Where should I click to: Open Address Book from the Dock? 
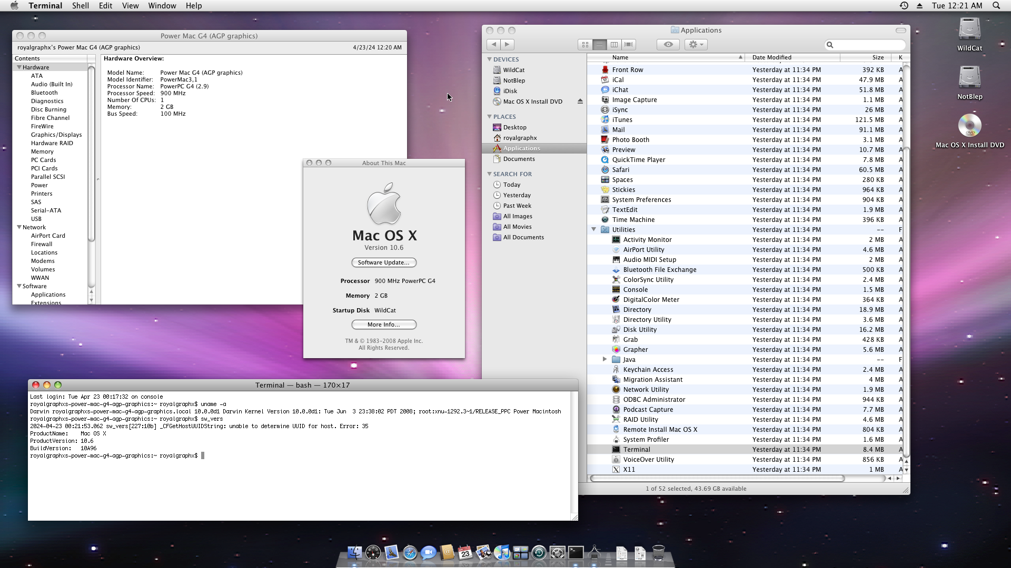(x=447, y=553)
